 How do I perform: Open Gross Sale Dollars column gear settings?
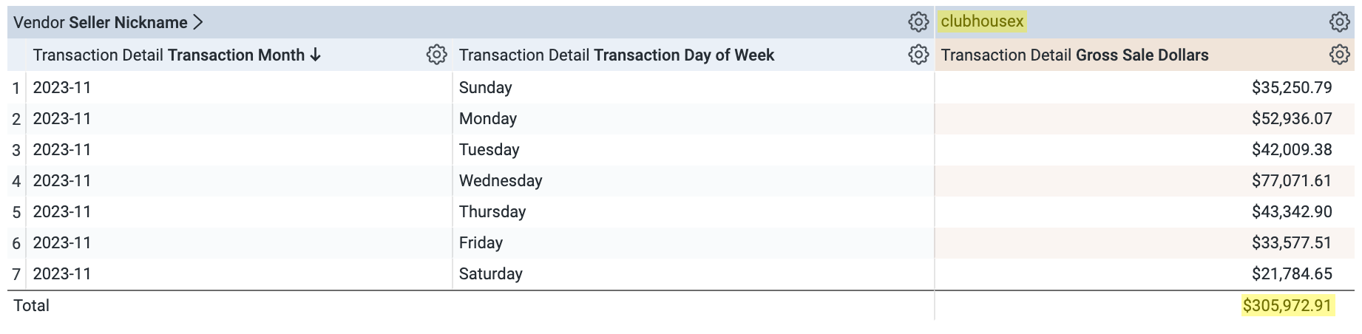[1339, 55]
